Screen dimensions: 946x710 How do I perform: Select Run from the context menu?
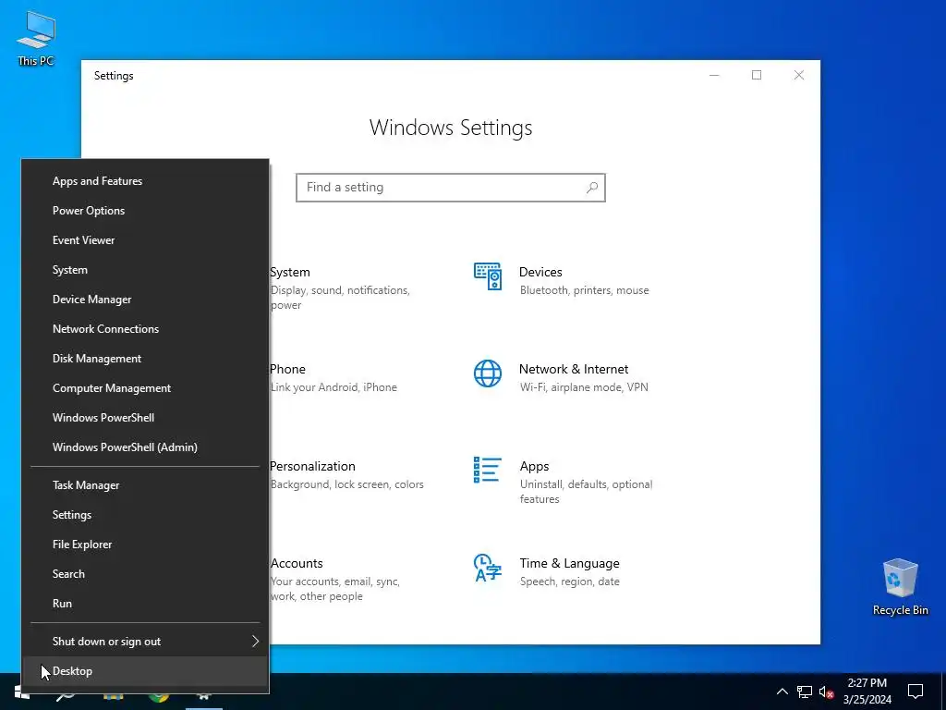click(145, 604)
